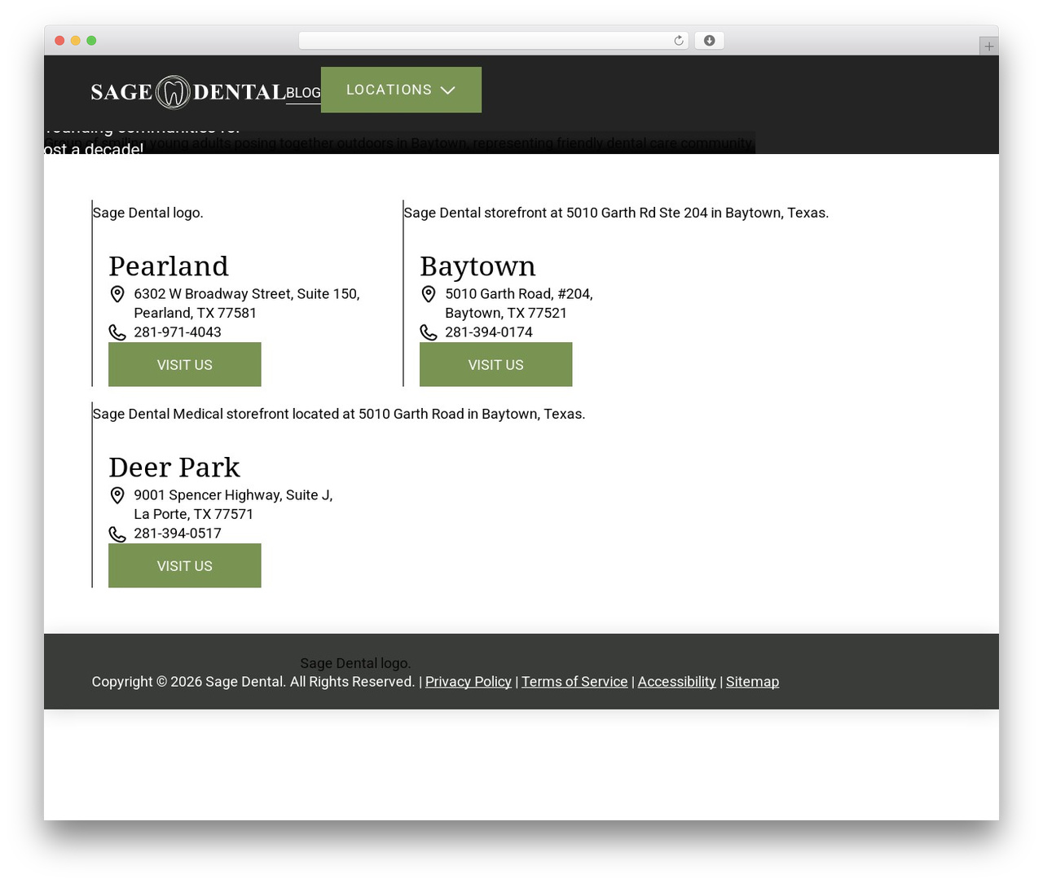Click the Baytown heading
The height and width of the screenshot is (883, 1043).
tap(477, 266)
